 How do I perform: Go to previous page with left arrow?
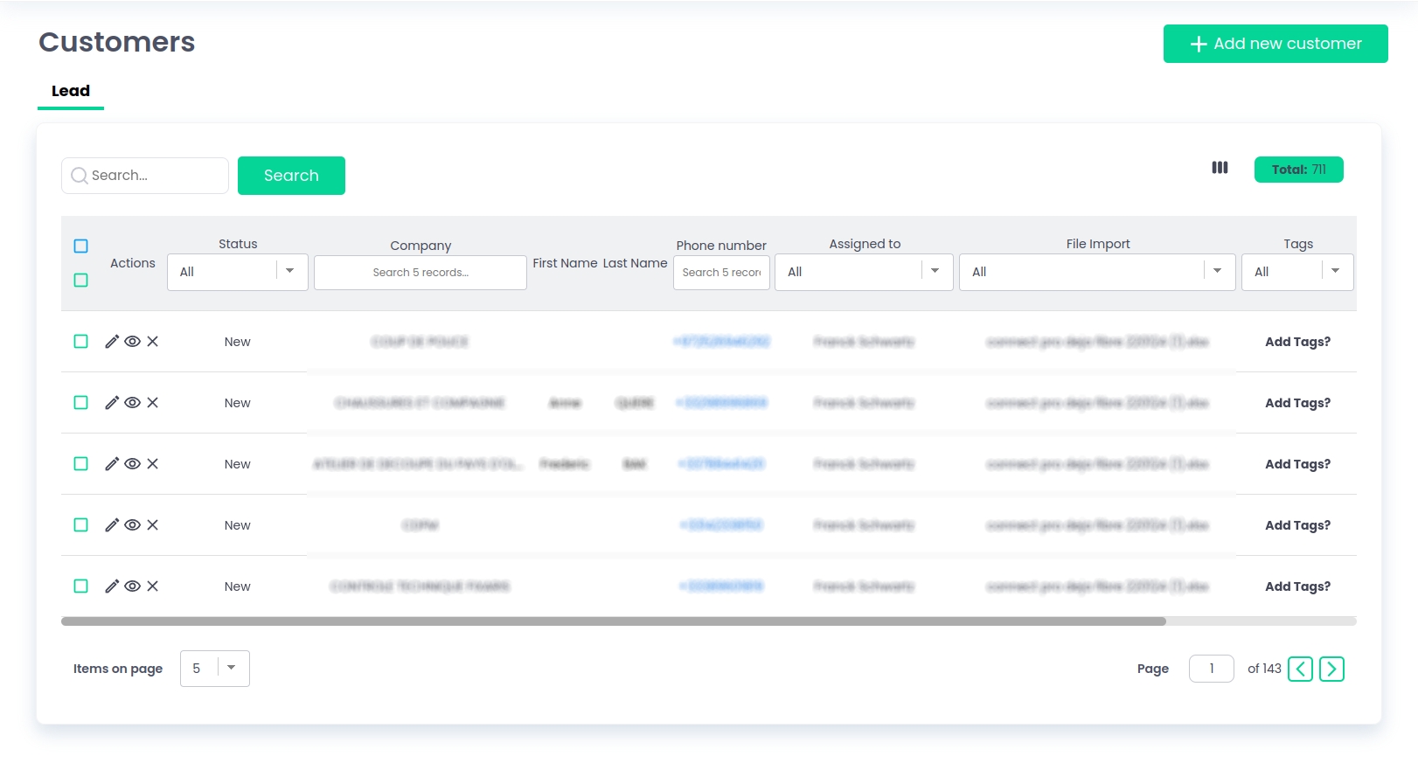coord(1300,669)
